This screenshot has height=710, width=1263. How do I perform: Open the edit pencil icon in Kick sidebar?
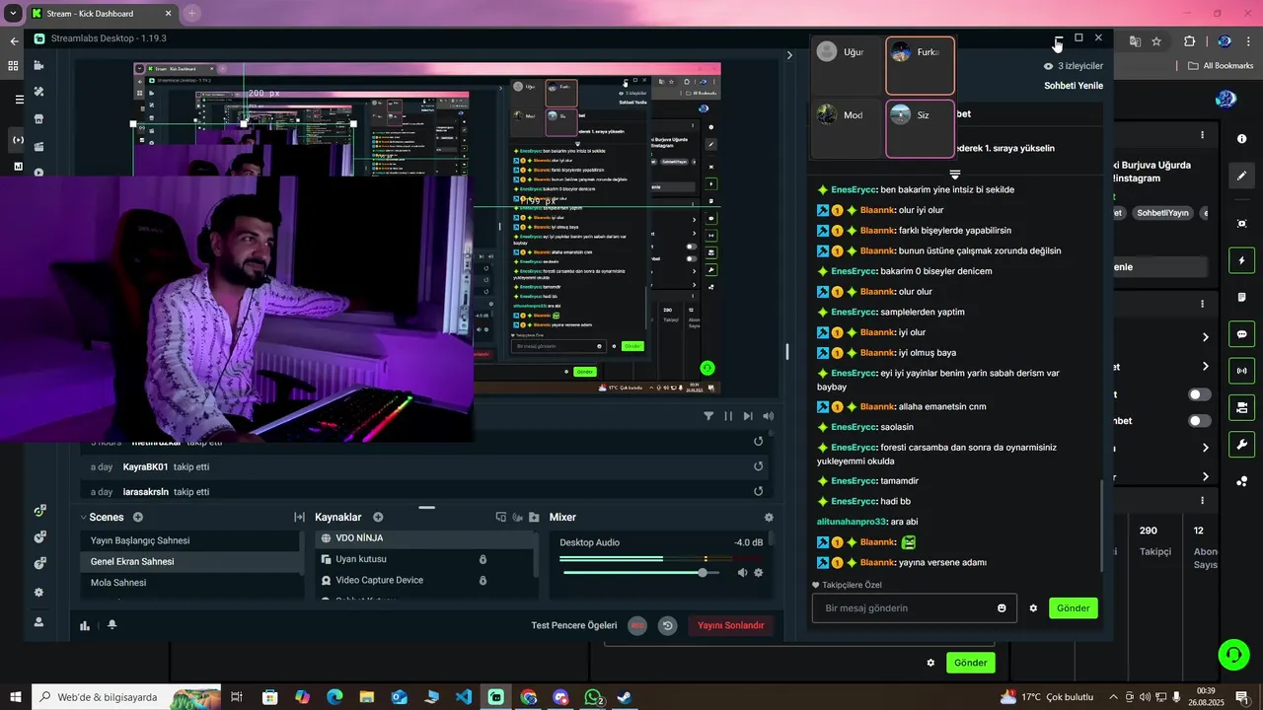coord(1242,176)
